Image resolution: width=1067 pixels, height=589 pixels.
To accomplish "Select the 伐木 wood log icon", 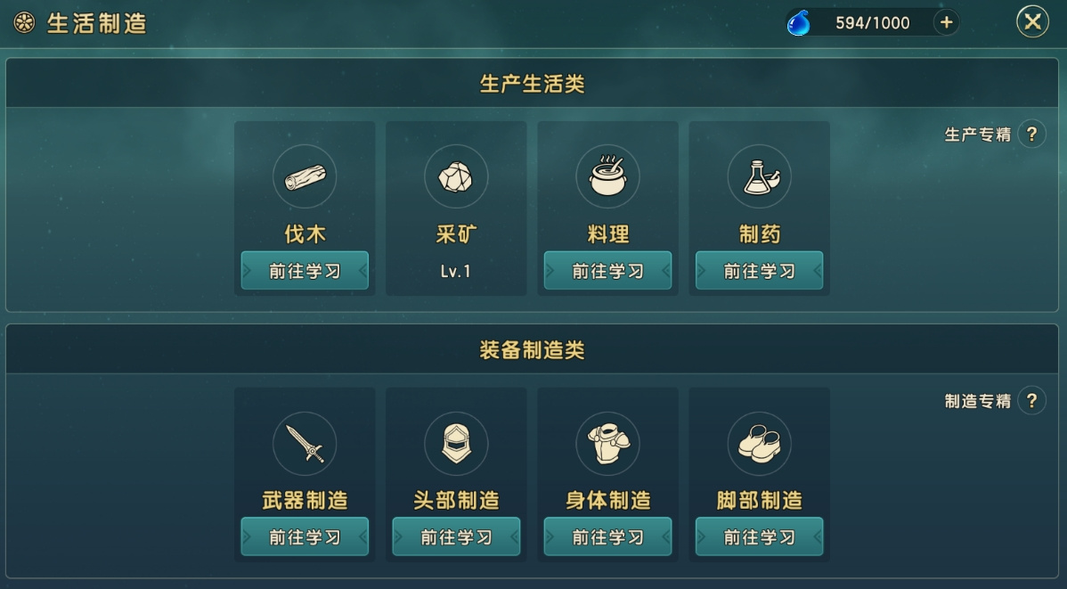I will (x=305, y=176).
